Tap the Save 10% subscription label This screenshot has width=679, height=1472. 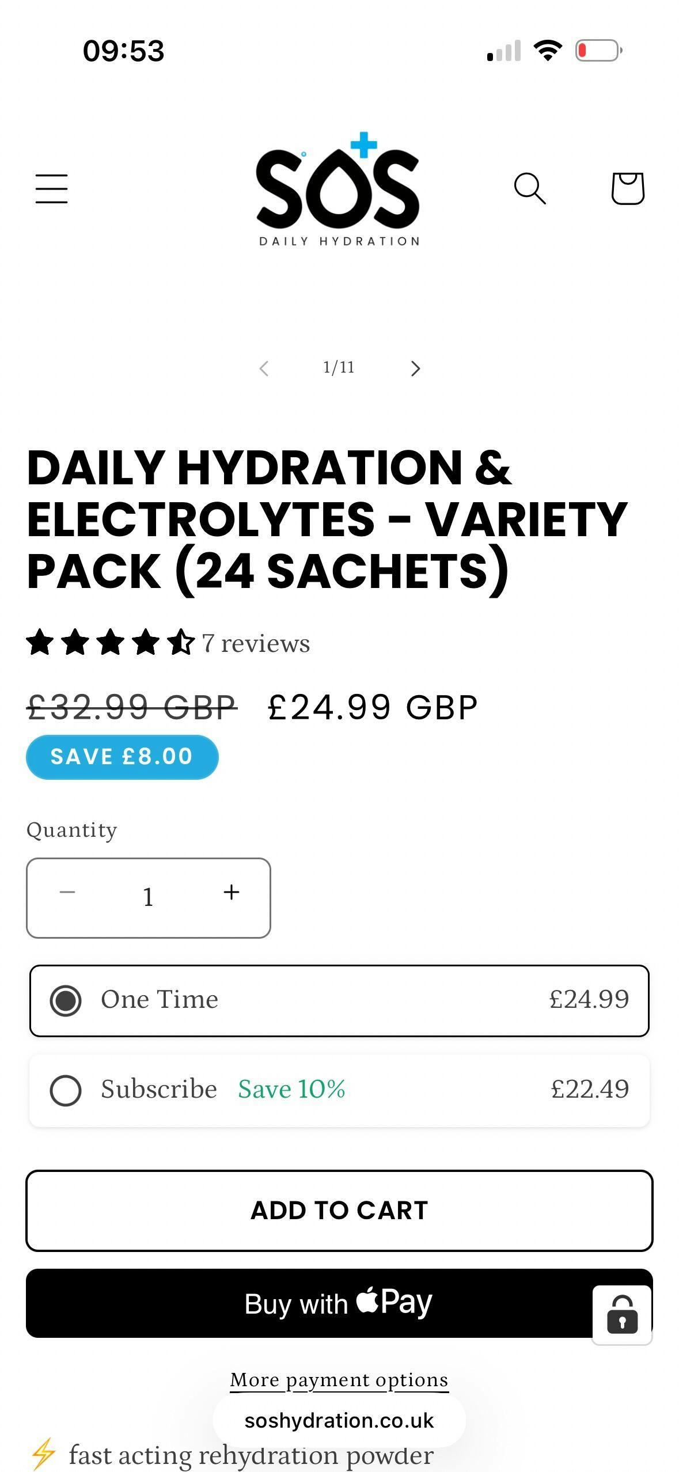[291, 1090]
